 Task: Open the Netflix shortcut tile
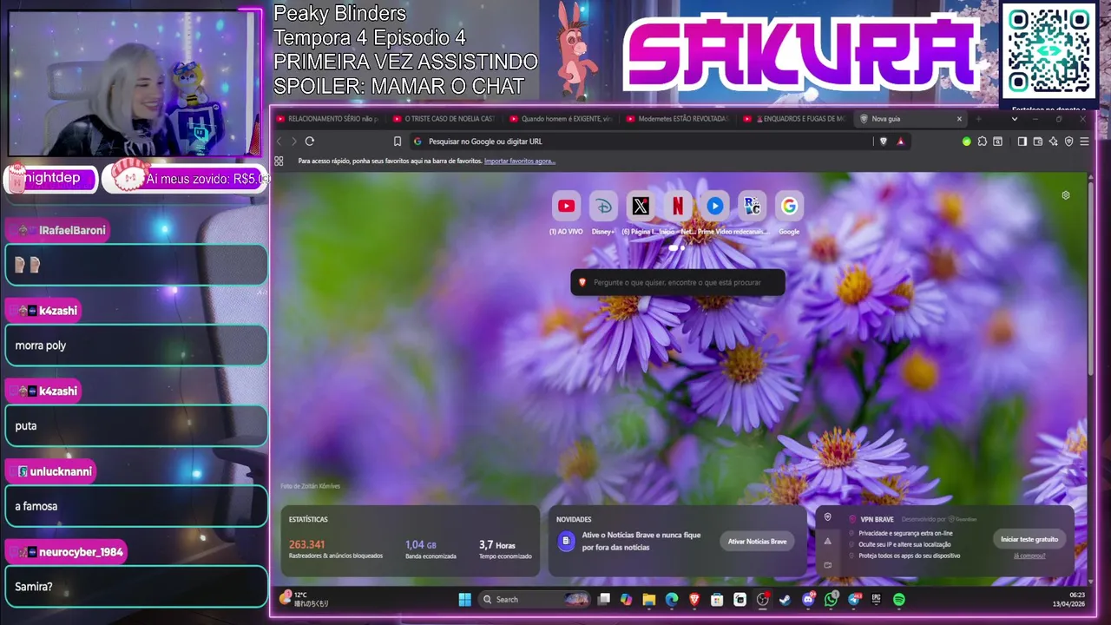click(x=677, y=206)
